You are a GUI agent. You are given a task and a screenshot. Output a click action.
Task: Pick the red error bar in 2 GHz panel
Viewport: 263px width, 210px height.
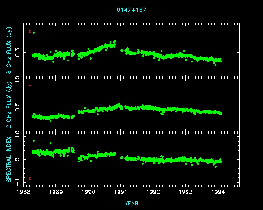tap(30, 86)
